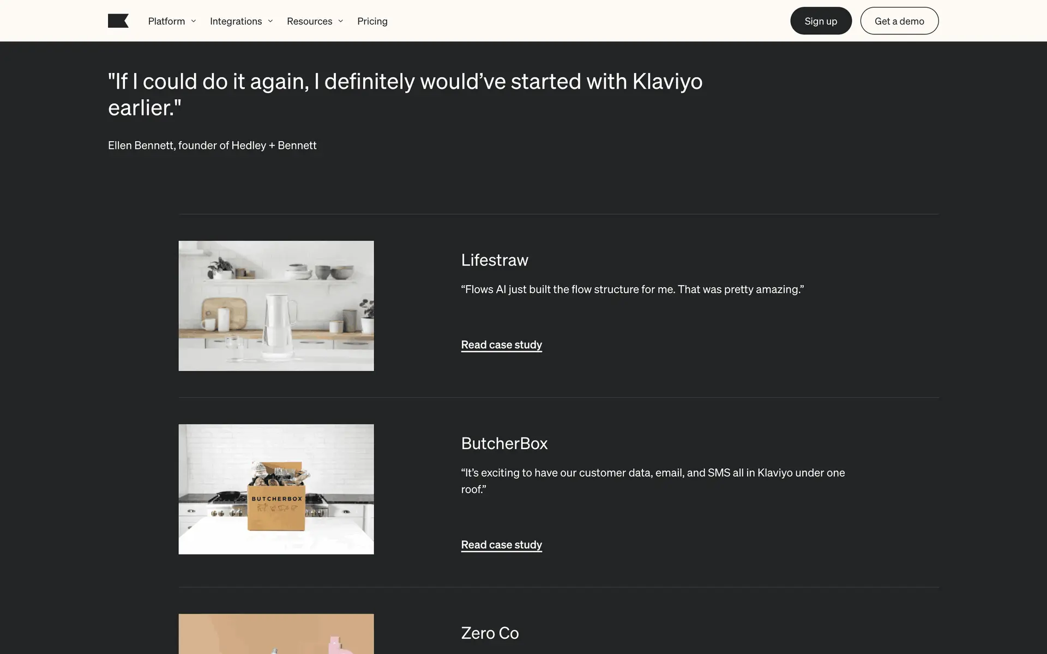Viewport: 1047px width, 654px height.
Task: Open the ButcherBox cardboard box thumbnail
Action: [276, 489]
